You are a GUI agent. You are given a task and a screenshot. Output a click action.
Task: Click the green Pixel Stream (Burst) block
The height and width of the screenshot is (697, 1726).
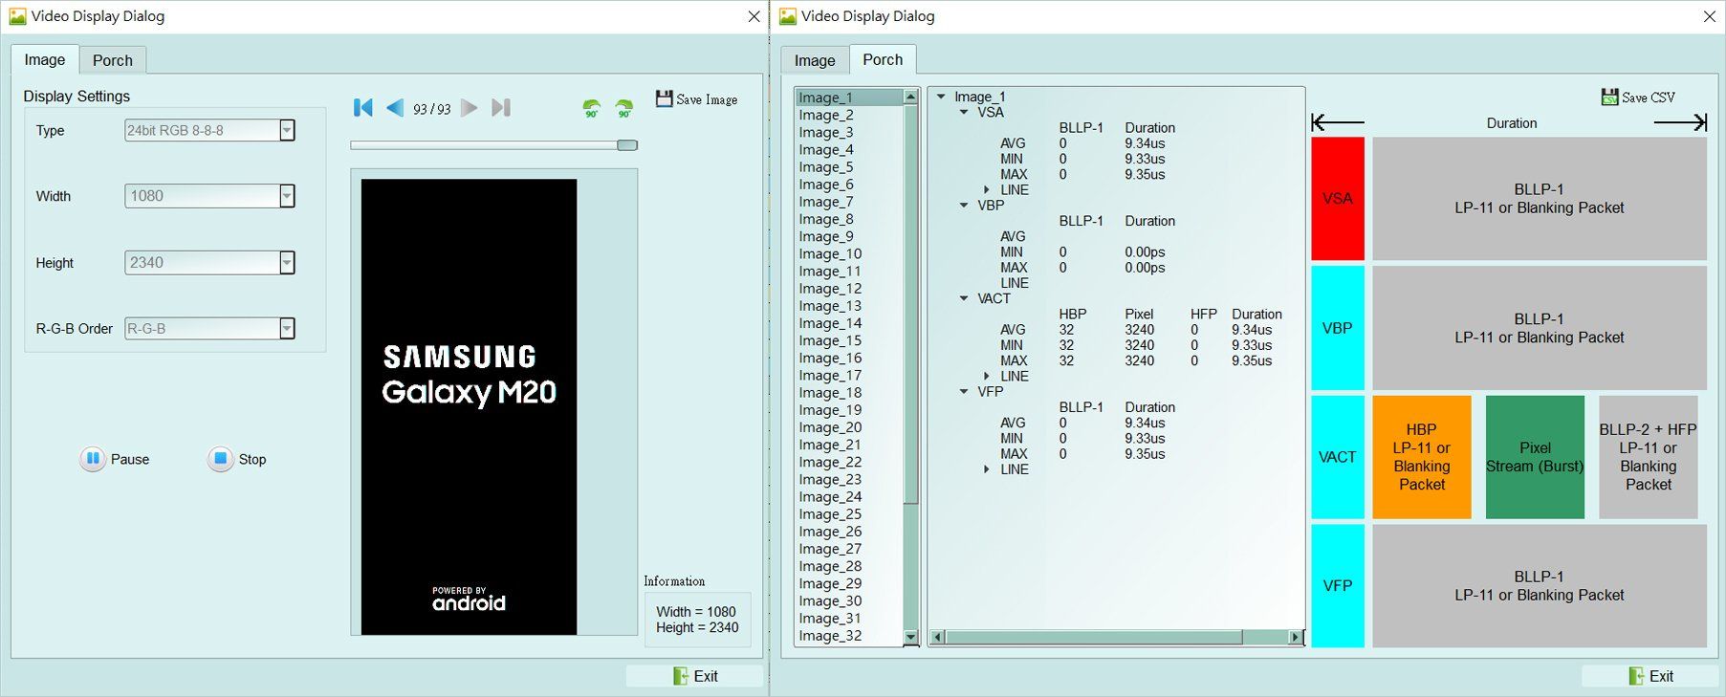pyautogui.click(x=1535, y=457)
